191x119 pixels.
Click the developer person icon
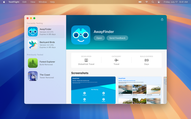86,60
